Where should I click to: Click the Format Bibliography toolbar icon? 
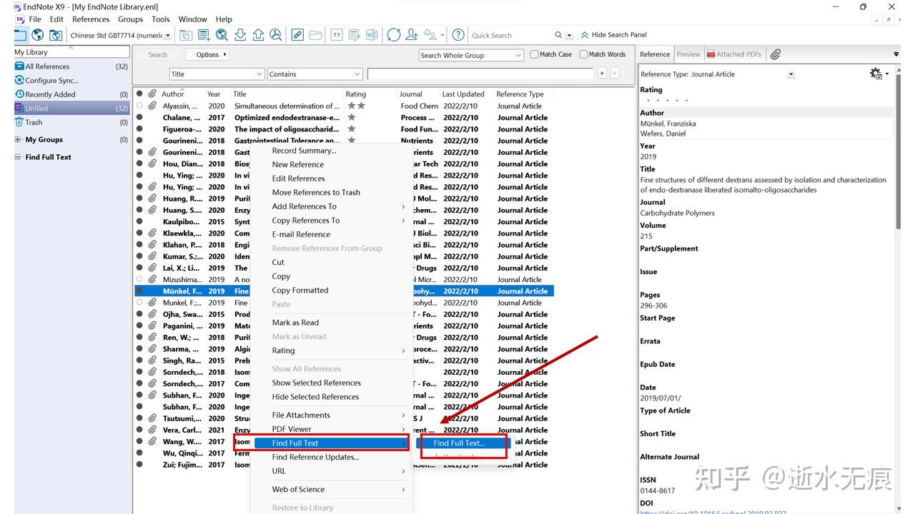point(354,35)
